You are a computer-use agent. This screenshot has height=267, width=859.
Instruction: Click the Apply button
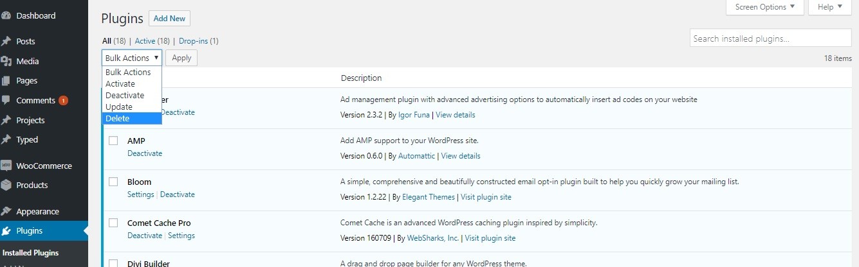pos(181,58)
